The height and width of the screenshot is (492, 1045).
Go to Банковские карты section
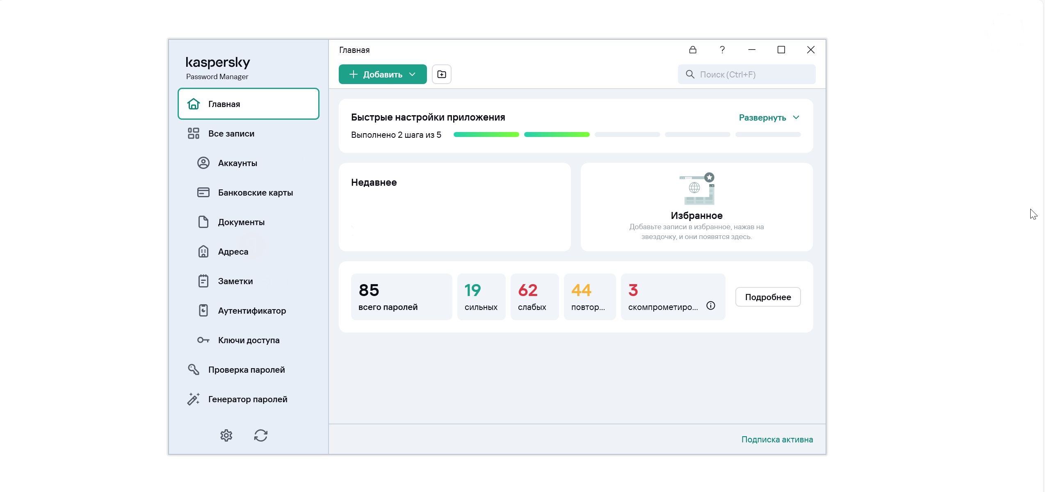click(255, 193)
